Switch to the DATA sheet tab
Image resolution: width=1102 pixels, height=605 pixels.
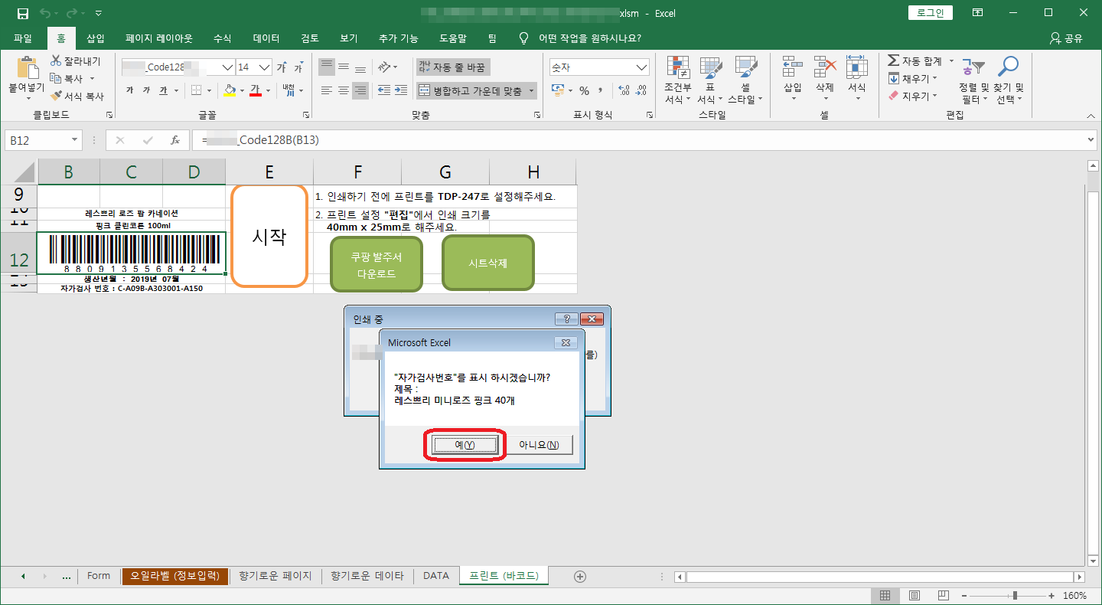[436, 576]
